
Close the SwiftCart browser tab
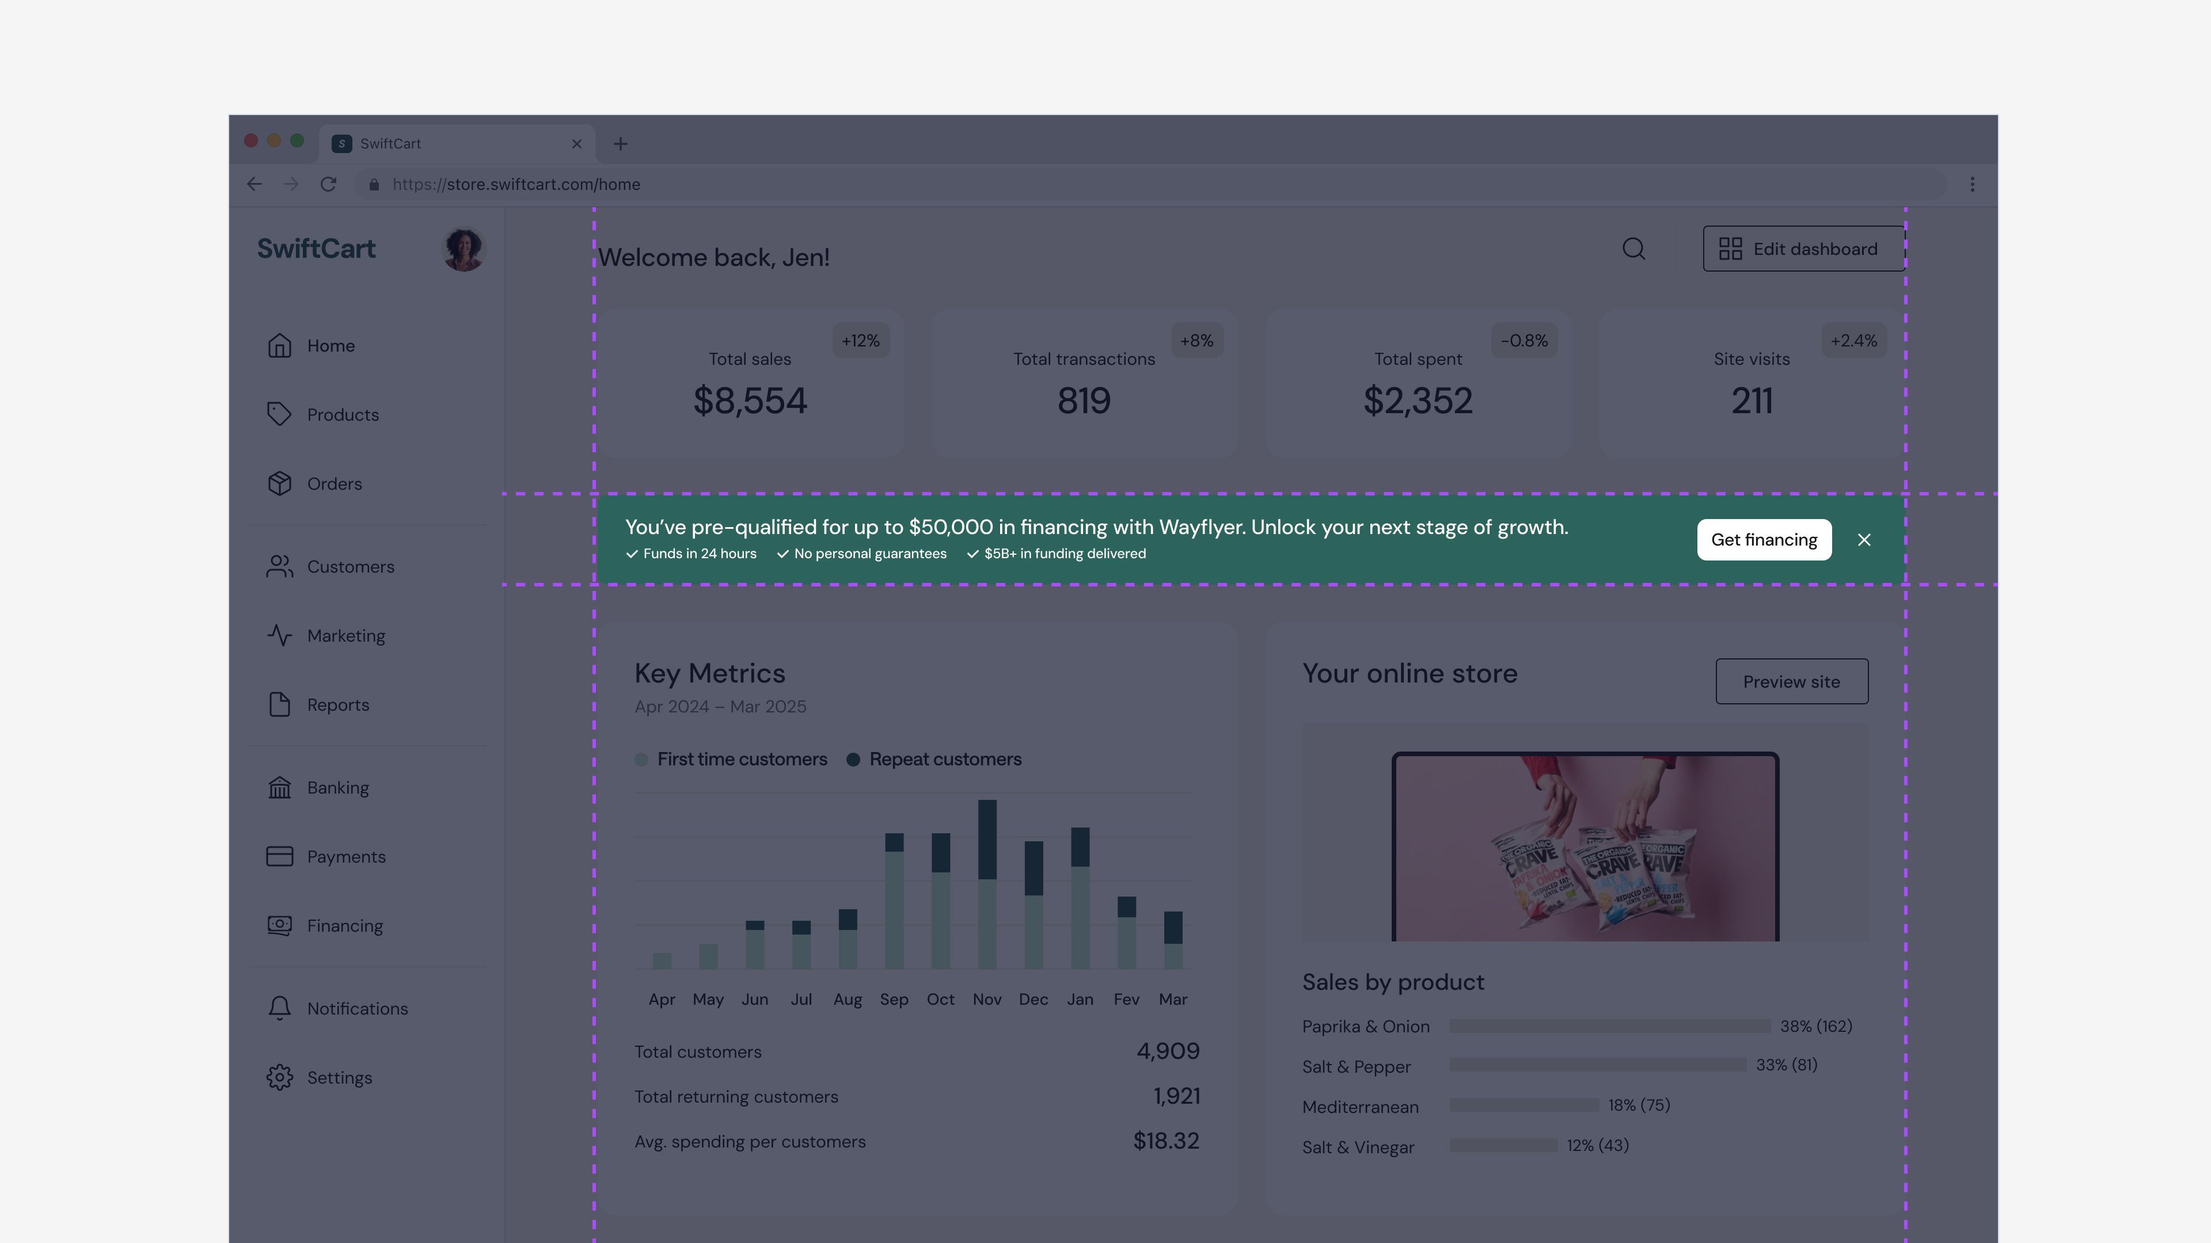(x=577, y=144)
